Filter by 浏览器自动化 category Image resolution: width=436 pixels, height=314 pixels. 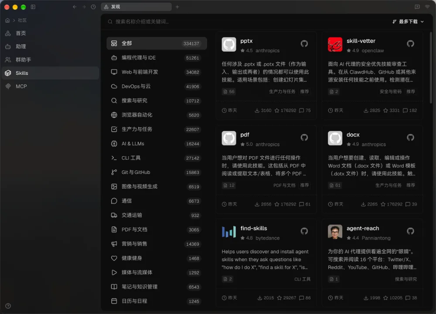(x=157, y=115)
